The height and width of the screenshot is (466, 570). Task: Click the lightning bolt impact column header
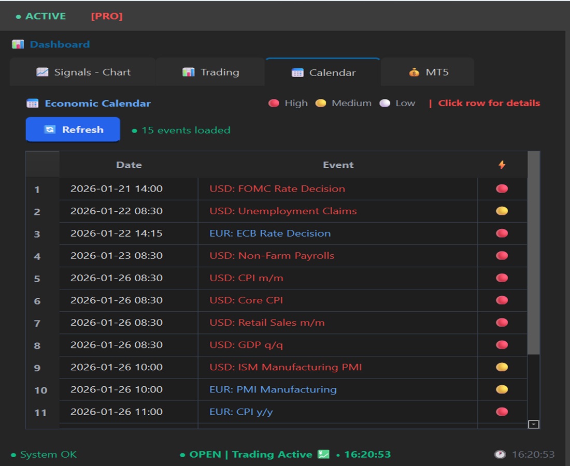[502, 165]
